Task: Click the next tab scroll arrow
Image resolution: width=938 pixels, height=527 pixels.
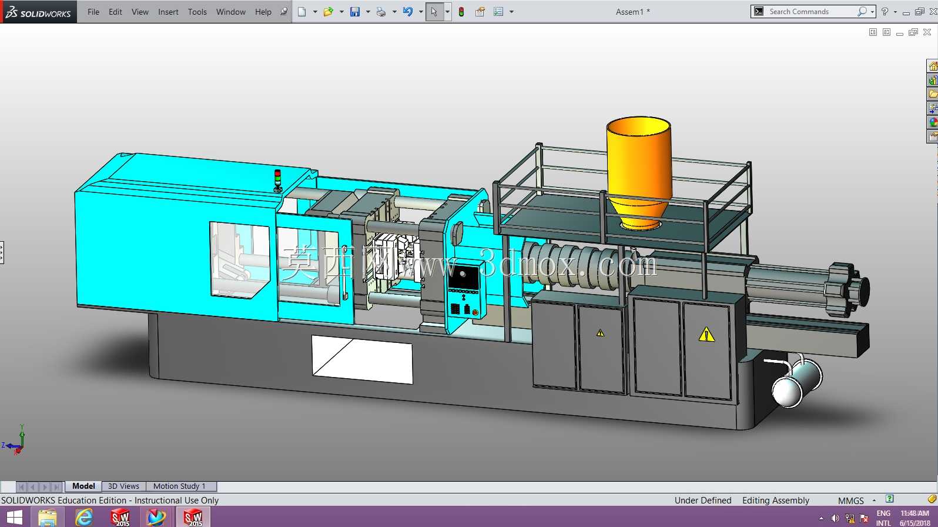Action: pos(45,487)
